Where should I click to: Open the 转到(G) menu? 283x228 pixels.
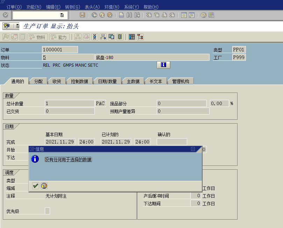[72, 7]
